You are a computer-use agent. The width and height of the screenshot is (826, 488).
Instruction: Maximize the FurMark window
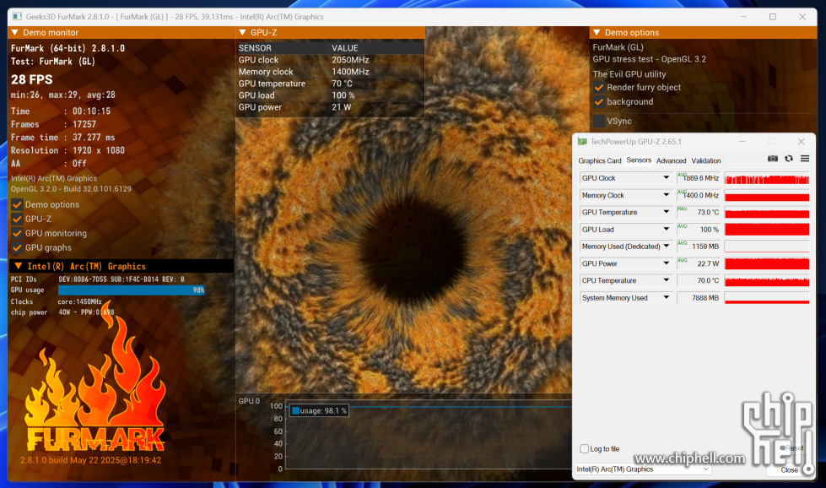(773, 17)
